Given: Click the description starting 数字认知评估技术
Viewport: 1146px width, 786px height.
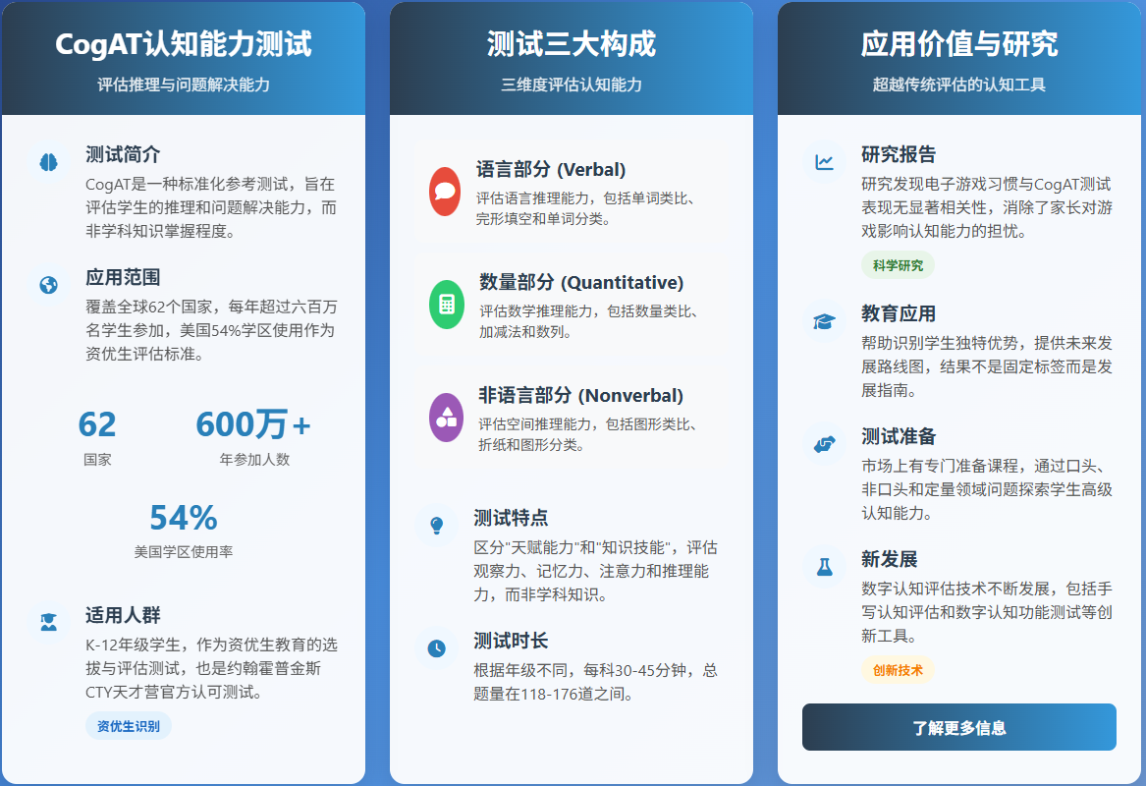Looking at the screenshot, I should point(987,613).
